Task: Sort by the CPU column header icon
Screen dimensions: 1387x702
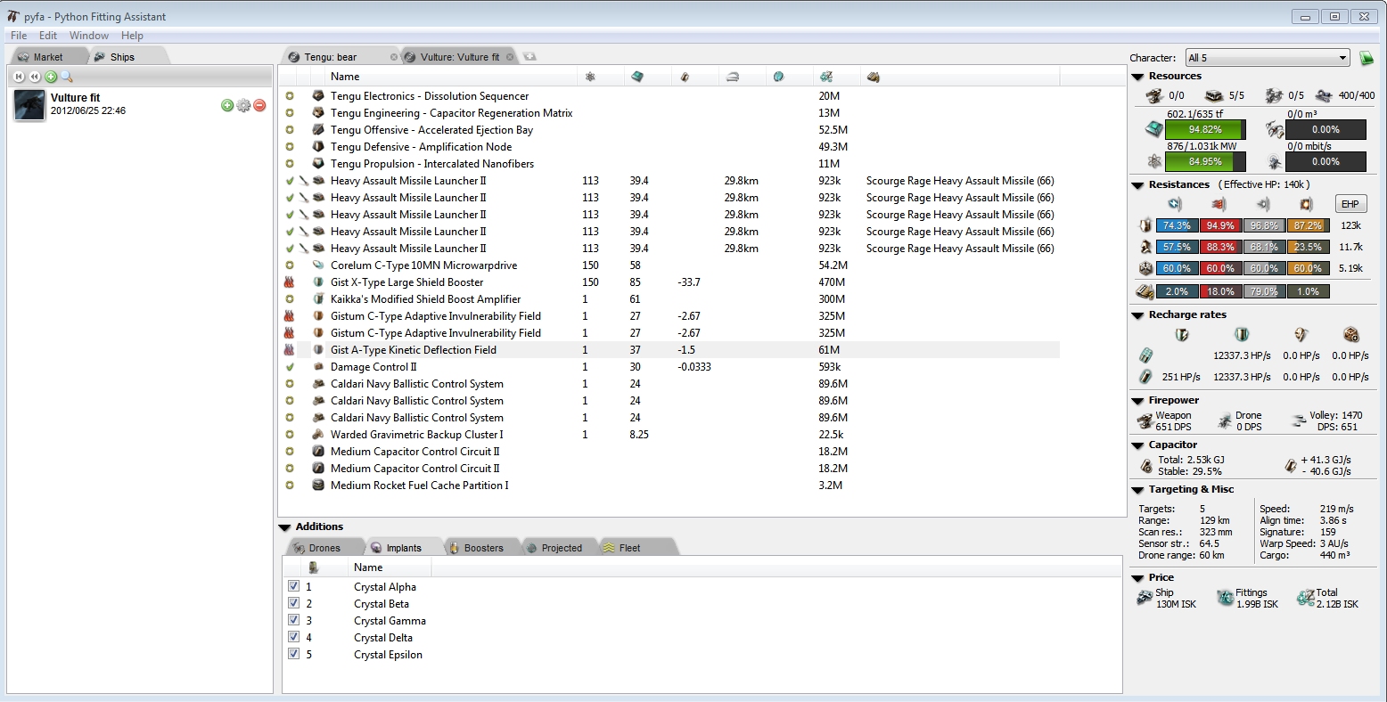Action: (637, 77)
